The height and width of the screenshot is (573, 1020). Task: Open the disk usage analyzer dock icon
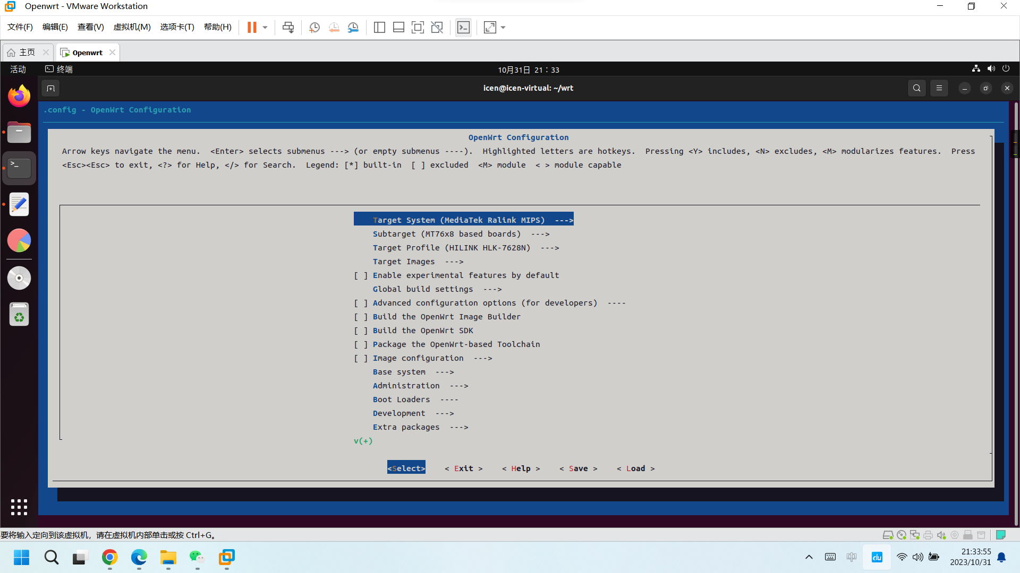[19, 241]
